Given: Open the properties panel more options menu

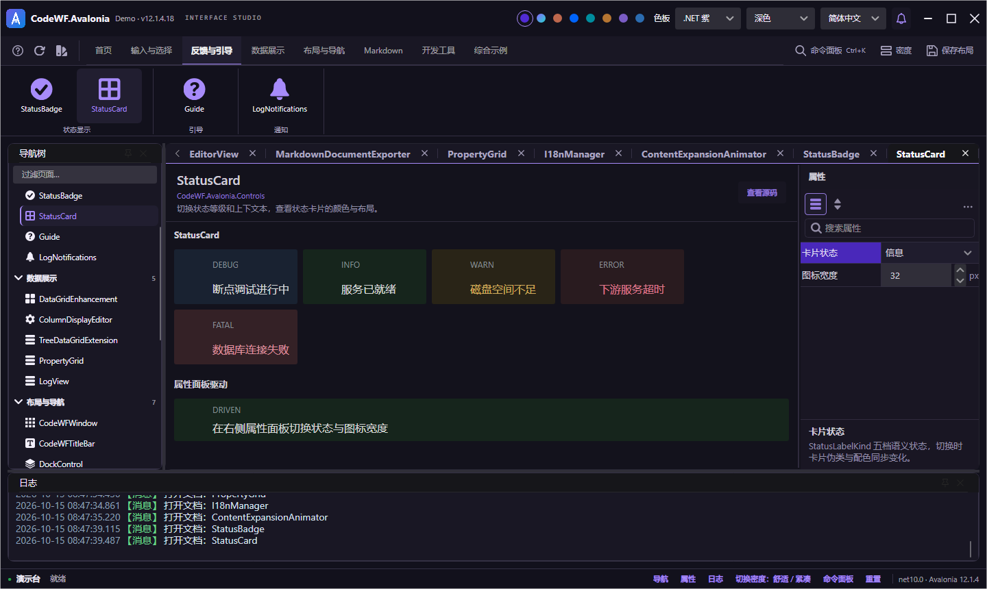Looking at the screenshot, I should click(968, 206).
